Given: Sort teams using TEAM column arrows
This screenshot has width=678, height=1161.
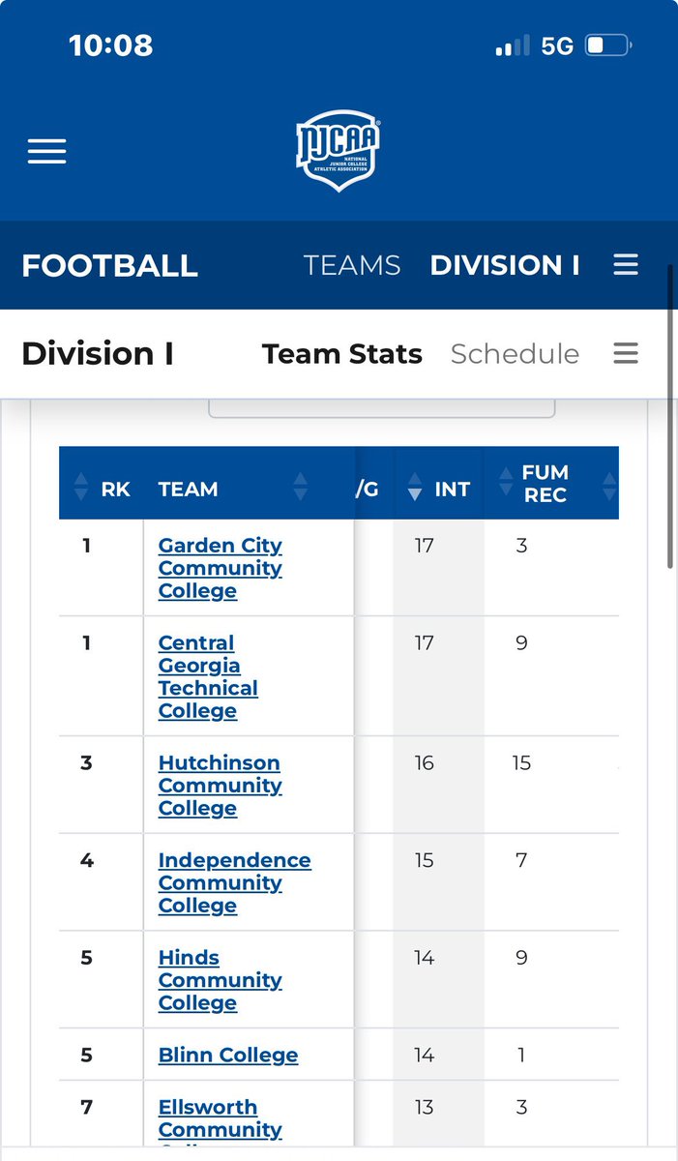Looking at the screenshot, I should click(x=300, y=488).
